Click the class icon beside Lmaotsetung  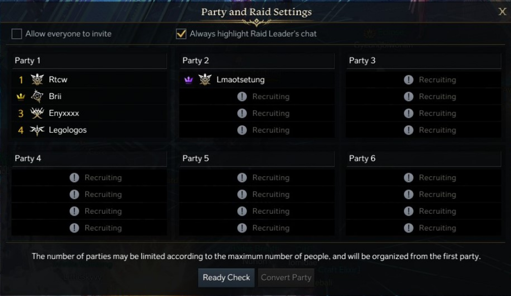coord(205,80)
